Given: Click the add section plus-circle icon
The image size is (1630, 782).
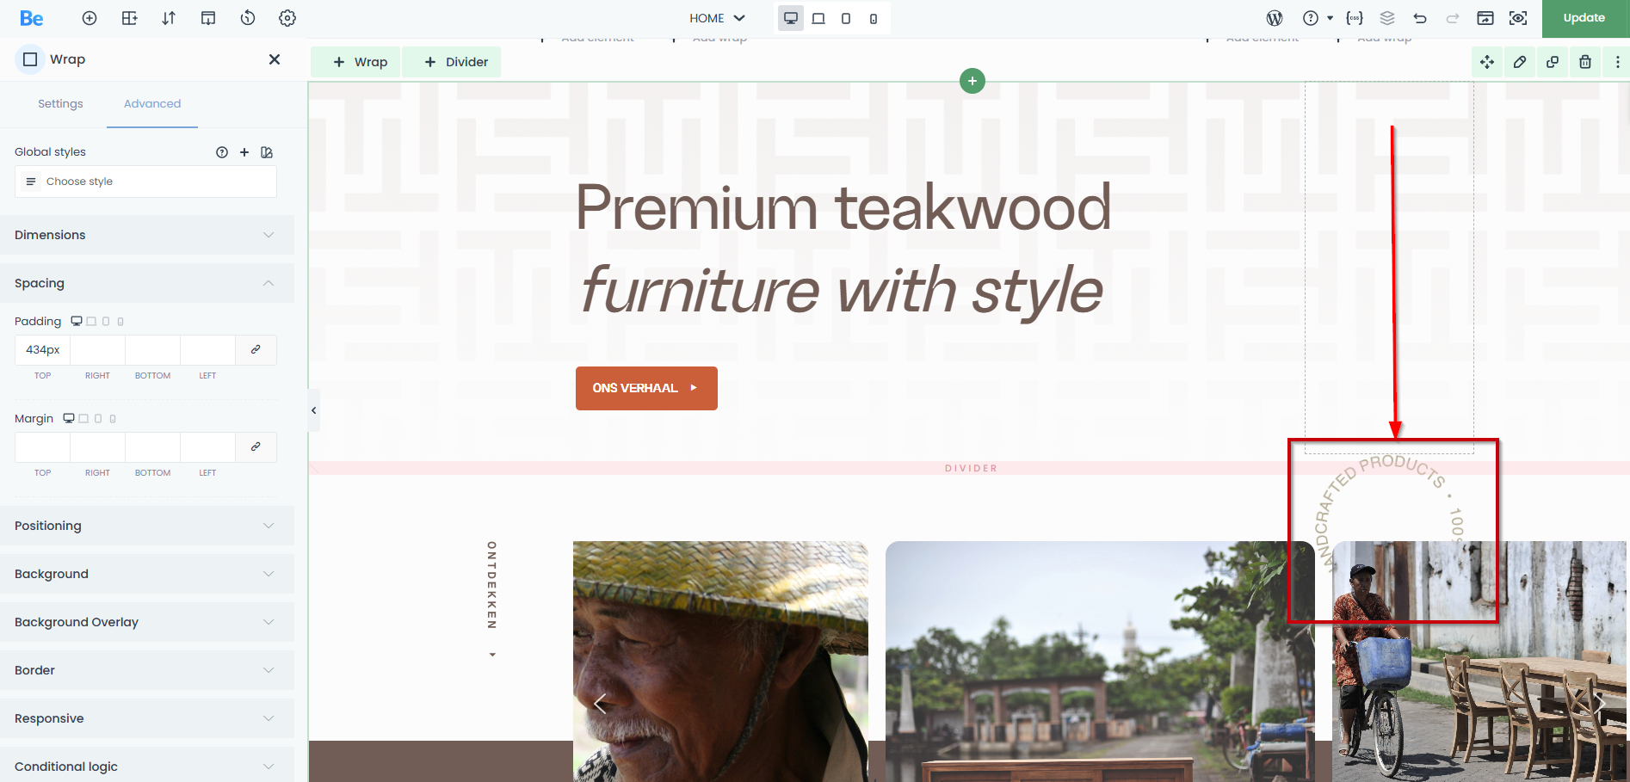Looking at the screenshot, I should tap(90, 18).
